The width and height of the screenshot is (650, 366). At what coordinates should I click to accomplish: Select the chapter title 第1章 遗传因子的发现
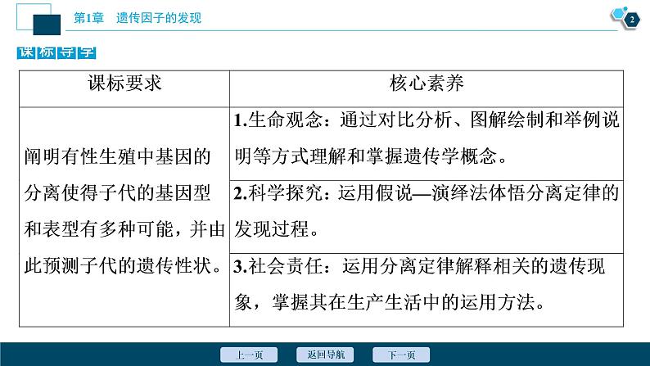click(x=138, y=18)
